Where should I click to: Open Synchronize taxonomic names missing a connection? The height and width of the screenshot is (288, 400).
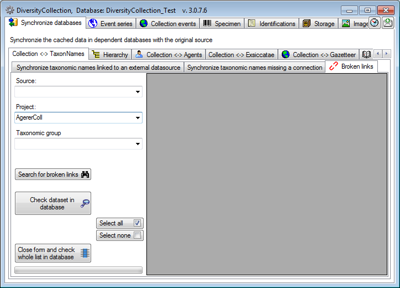255,68
